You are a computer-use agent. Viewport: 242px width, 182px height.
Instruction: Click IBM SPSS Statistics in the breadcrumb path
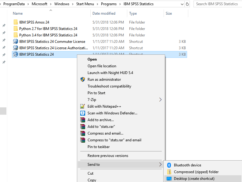click(139, 4)
